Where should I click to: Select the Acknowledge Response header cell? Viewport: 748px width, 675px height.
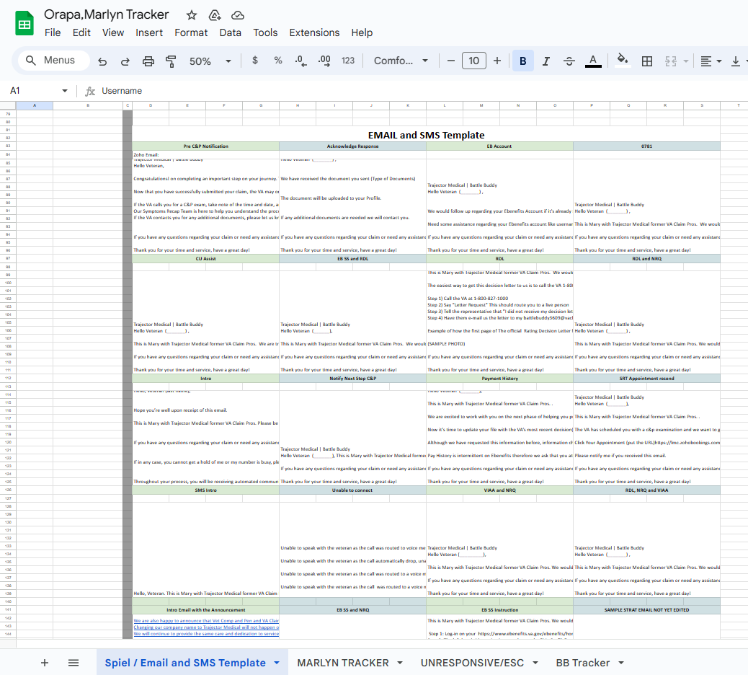352,146
